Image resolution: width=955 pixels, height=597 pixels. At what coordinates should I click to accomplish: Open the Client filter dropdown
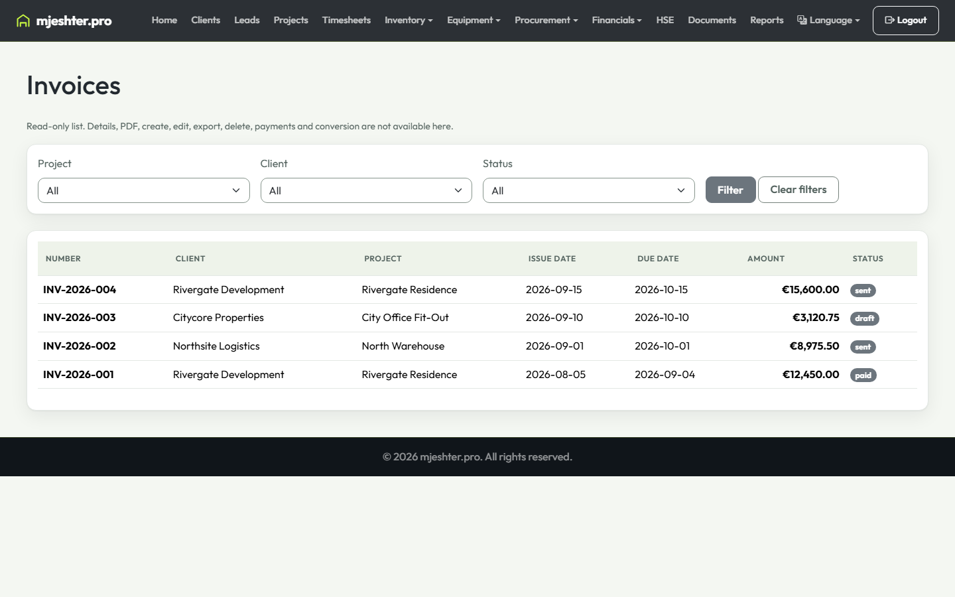click(x=366, y=190)
